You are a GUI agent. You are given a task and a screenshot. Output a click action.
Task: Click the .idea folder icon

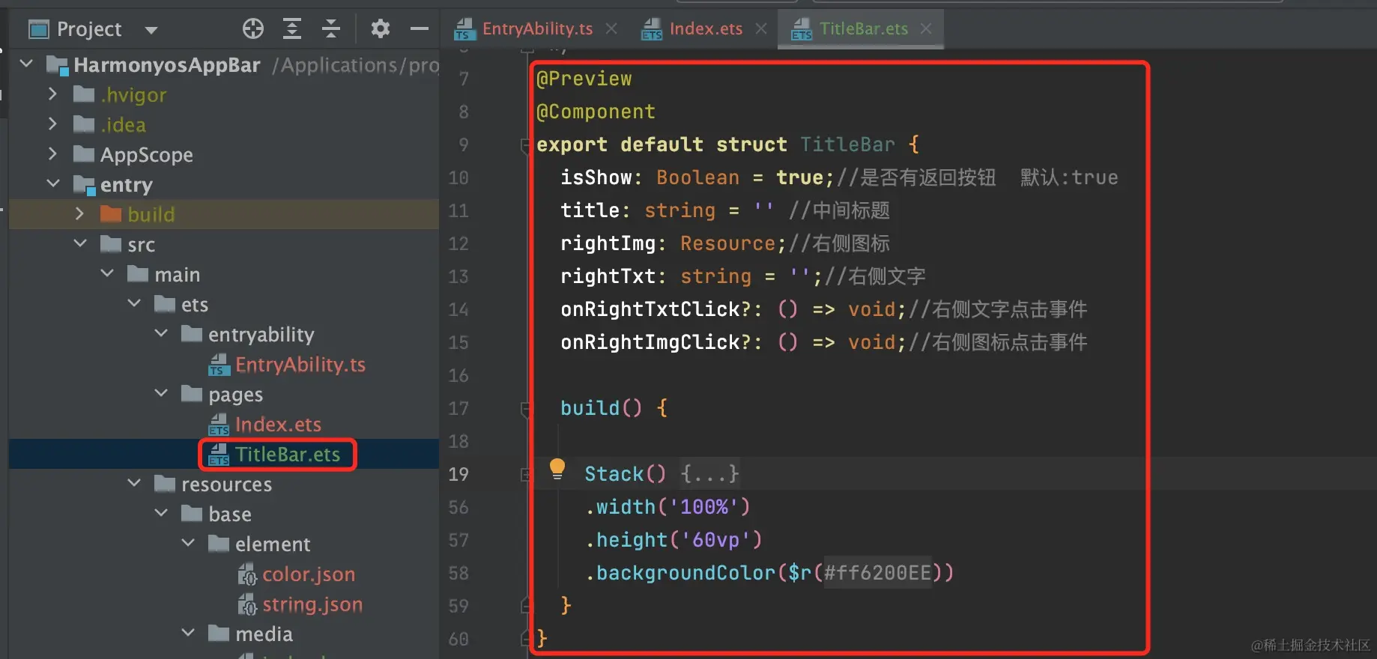pos(84,124)
